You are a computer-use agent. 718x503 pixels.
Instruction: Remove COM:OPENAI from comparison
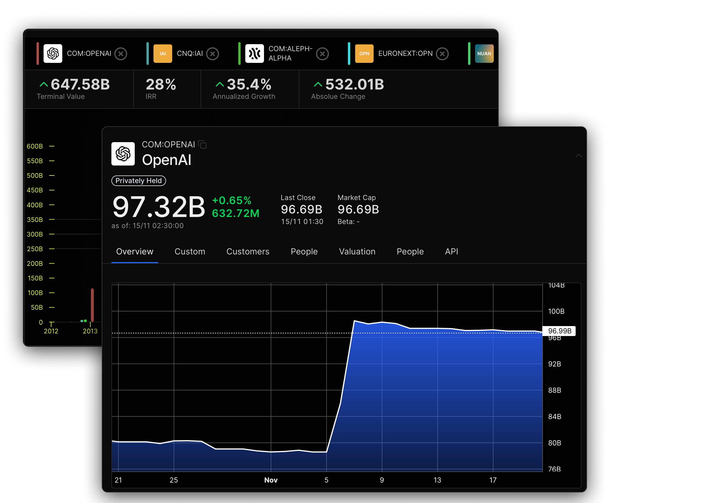121,54
